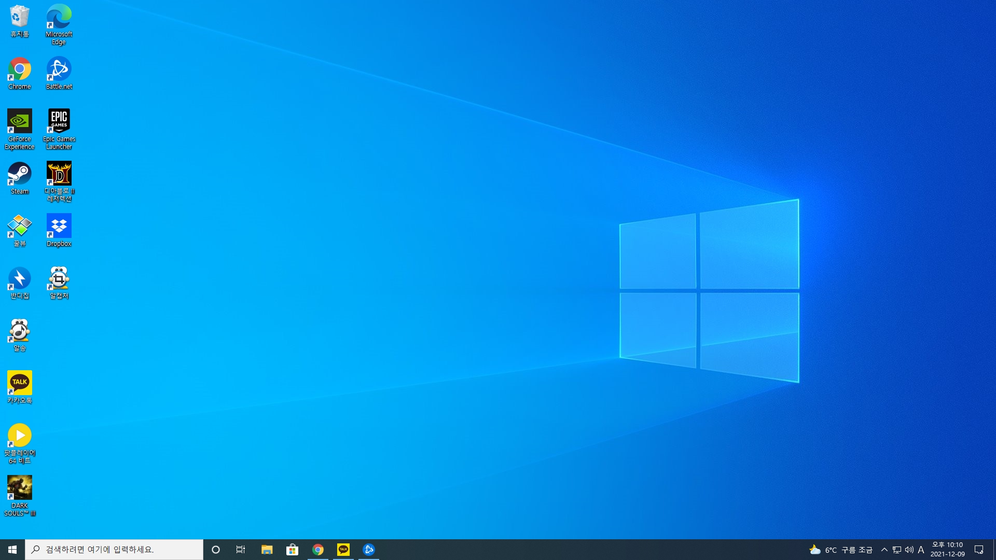Image resolution: width=996 pixels, height=560 pixels.
Task: Toggle the IME input mode indicator
Action: pos(921,550)
